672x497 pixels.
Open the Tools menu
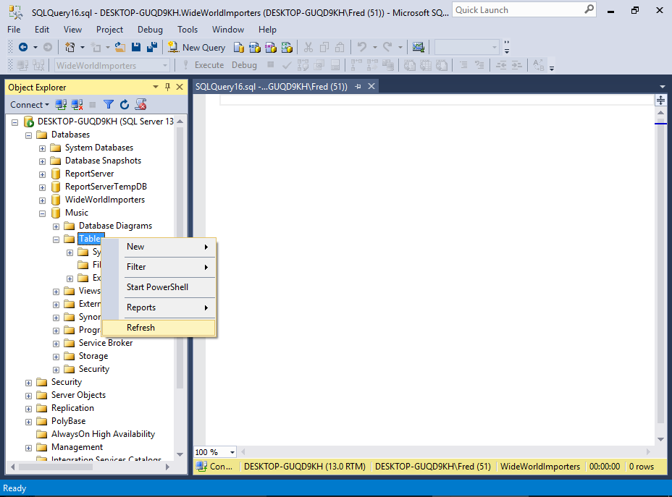(188, 30)
